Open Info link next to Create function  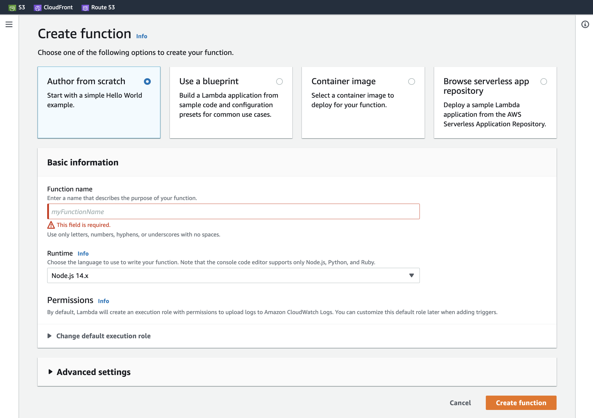[142, 36]
